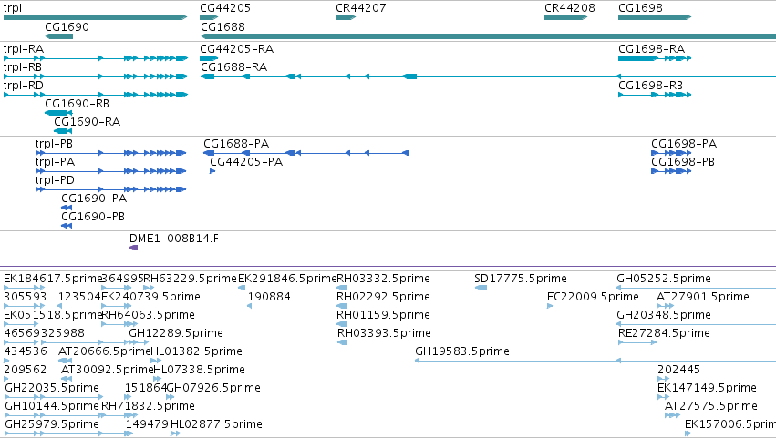Select the CG44205 gene glyph
This screenshot has height=438, width=776.
208,17
